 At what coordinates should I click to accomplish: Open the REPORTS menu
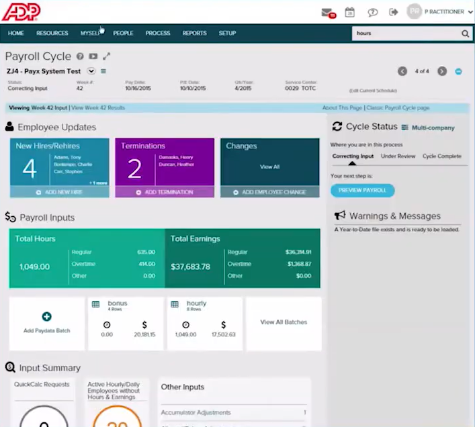194,34
